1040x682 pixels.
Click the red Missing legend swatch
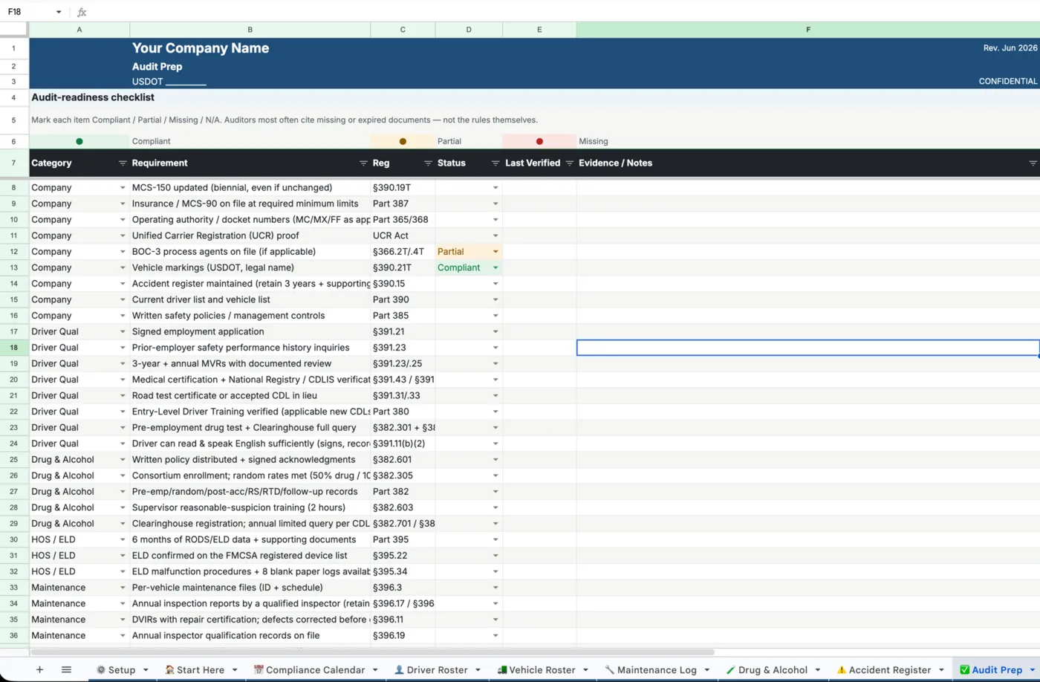point(539,141)
